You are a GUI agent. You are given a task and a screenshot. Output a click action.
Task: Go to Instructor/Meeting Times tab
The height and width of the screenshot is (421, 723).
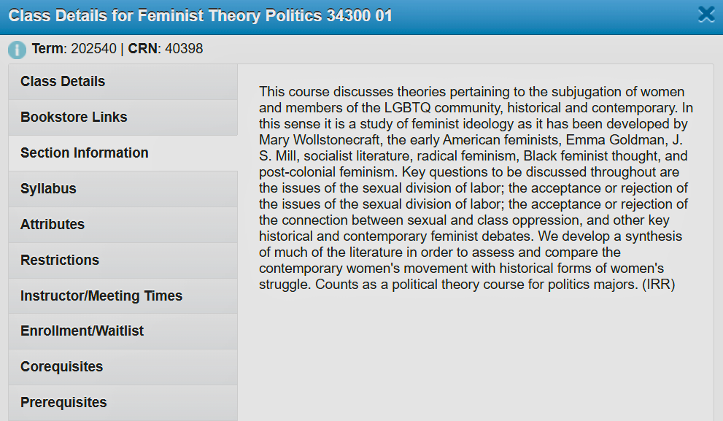click(x=123, y=296)
